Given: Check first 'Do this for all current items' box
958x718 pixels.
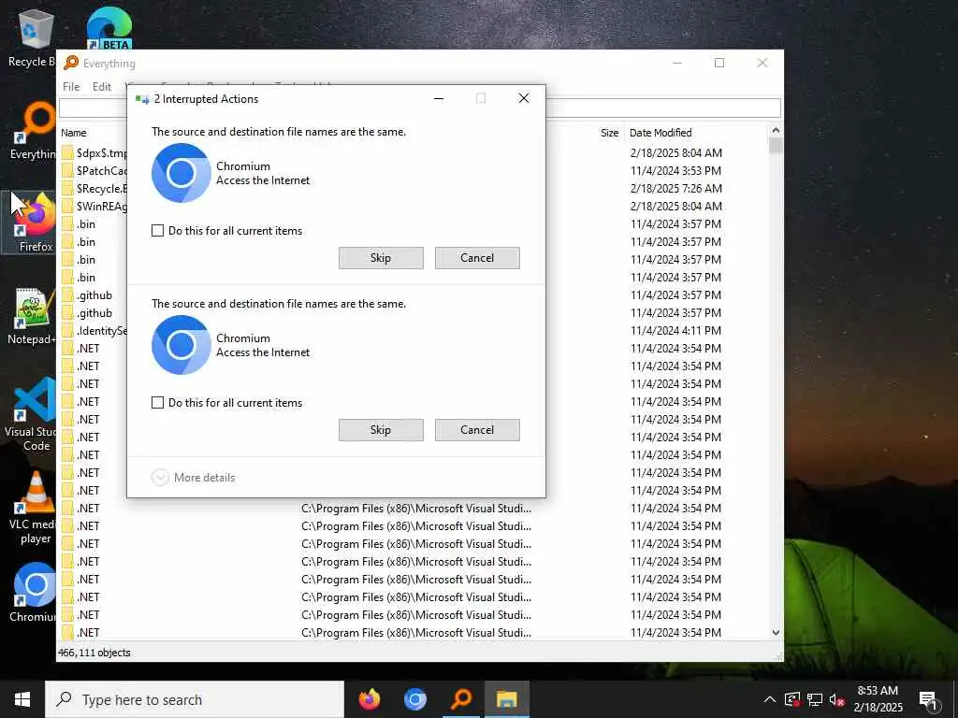Looking at the screenshot, I should point(157,231).
